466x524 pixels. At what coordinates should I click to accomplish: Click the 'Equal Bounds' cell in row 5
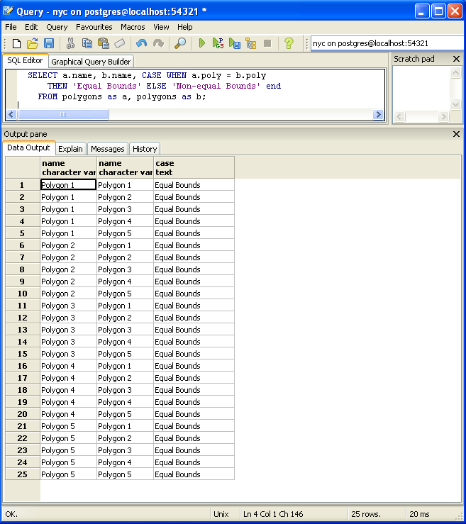[x=194, y=233]
